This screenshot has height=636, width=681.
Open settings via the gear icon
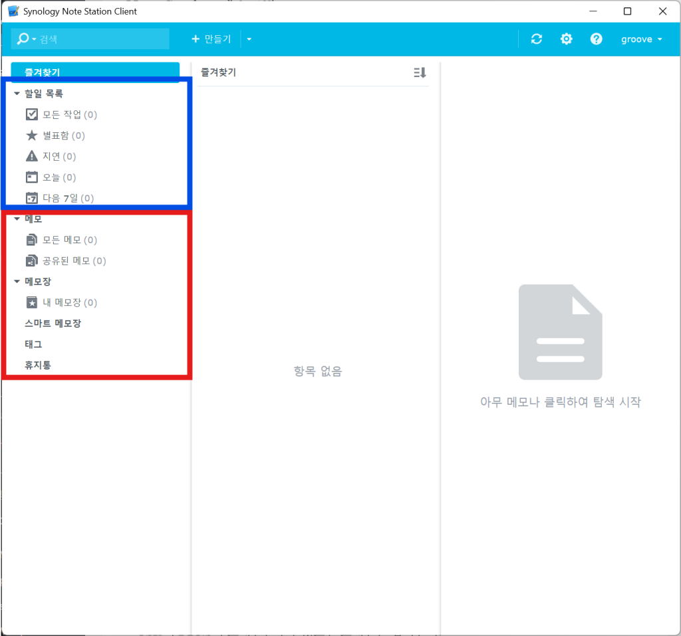tap(566, 39)
